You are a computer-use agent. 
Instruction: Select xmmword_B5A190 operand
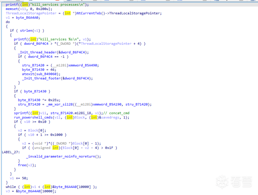[107, 104]
